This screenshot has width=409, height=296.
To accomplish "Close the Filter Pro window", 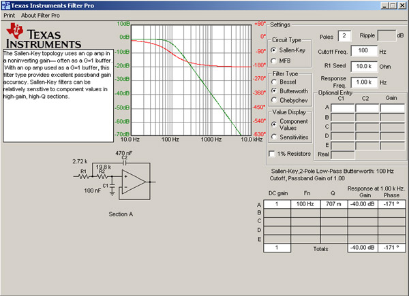I will 402,5.
